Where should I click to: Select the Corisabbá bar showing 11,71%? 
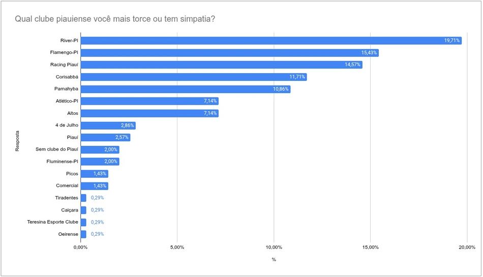pos(194,77)
